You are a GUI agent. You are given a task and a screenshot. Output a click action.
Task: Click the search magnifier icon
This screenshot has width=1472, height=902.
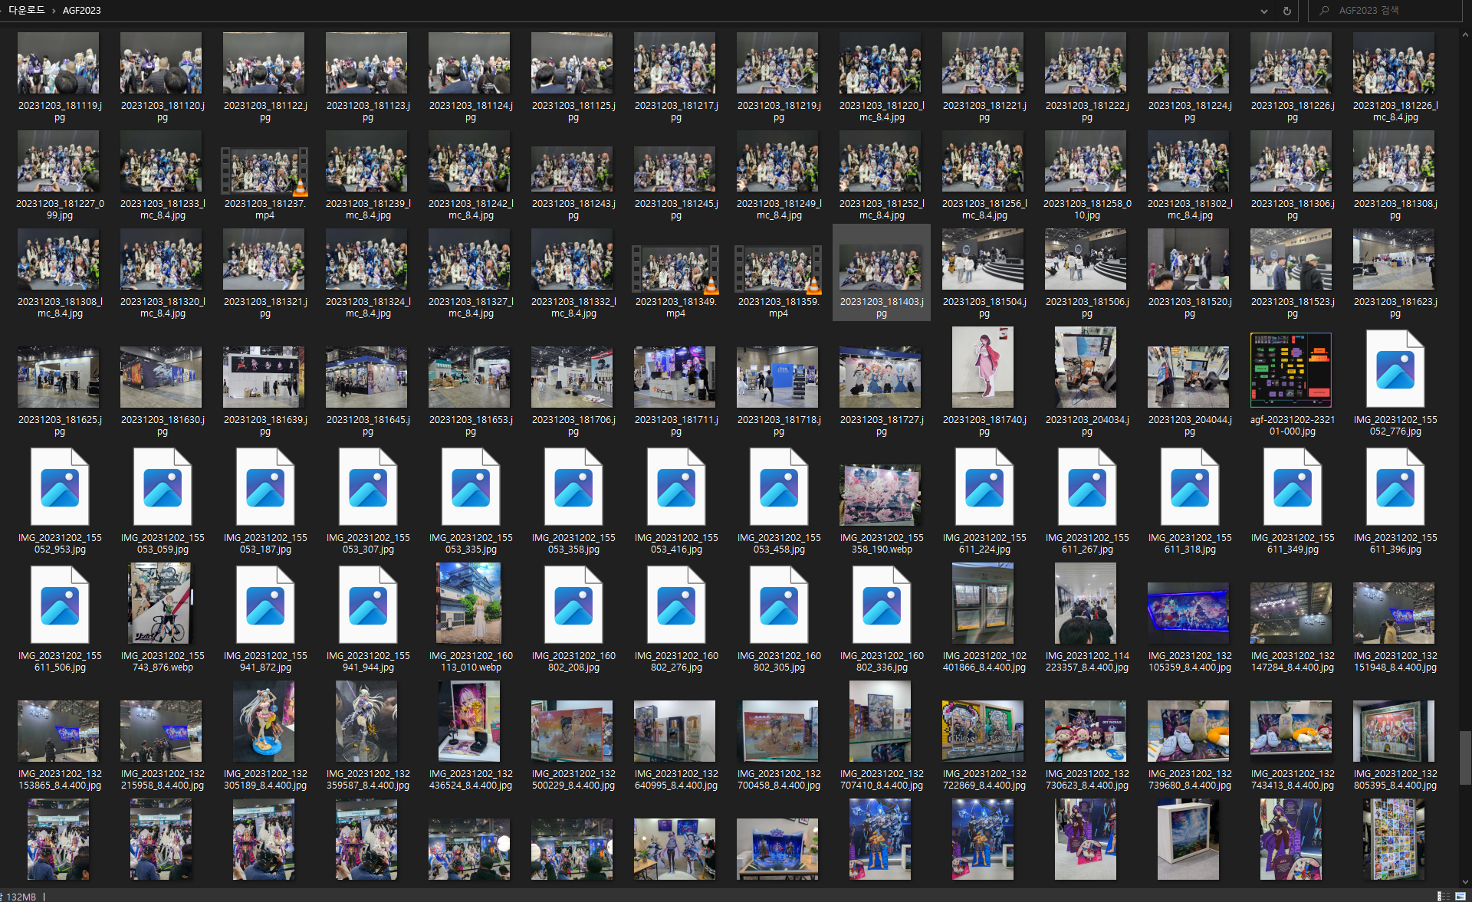click(x=1324, y=11)
